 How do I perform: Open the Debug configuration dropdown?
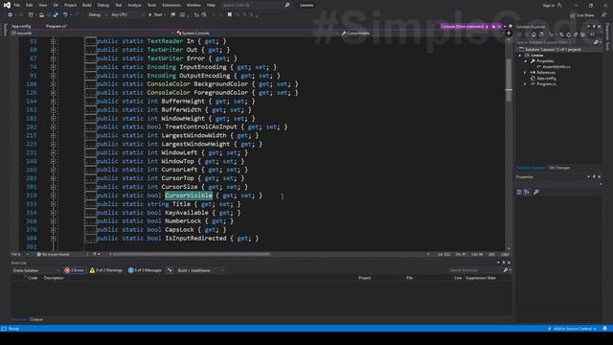click(98, 15)
